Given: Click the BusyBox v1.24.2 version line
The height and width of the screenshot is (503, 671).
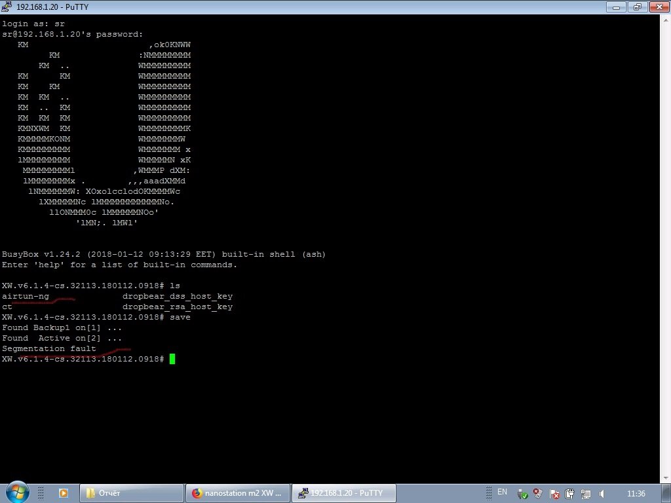Looking at the screenshot, I should coord(163,254).
